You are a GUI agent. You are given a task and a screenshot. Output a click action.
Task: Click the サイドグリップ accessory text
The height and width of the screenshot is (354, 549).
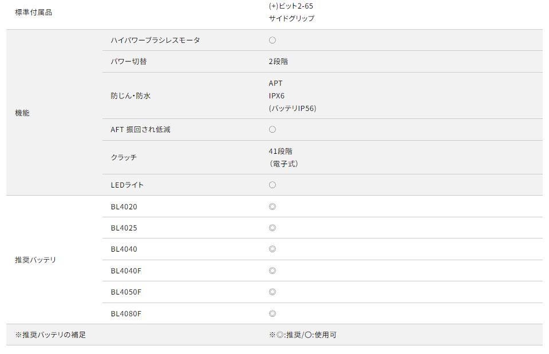pos(291,18)
